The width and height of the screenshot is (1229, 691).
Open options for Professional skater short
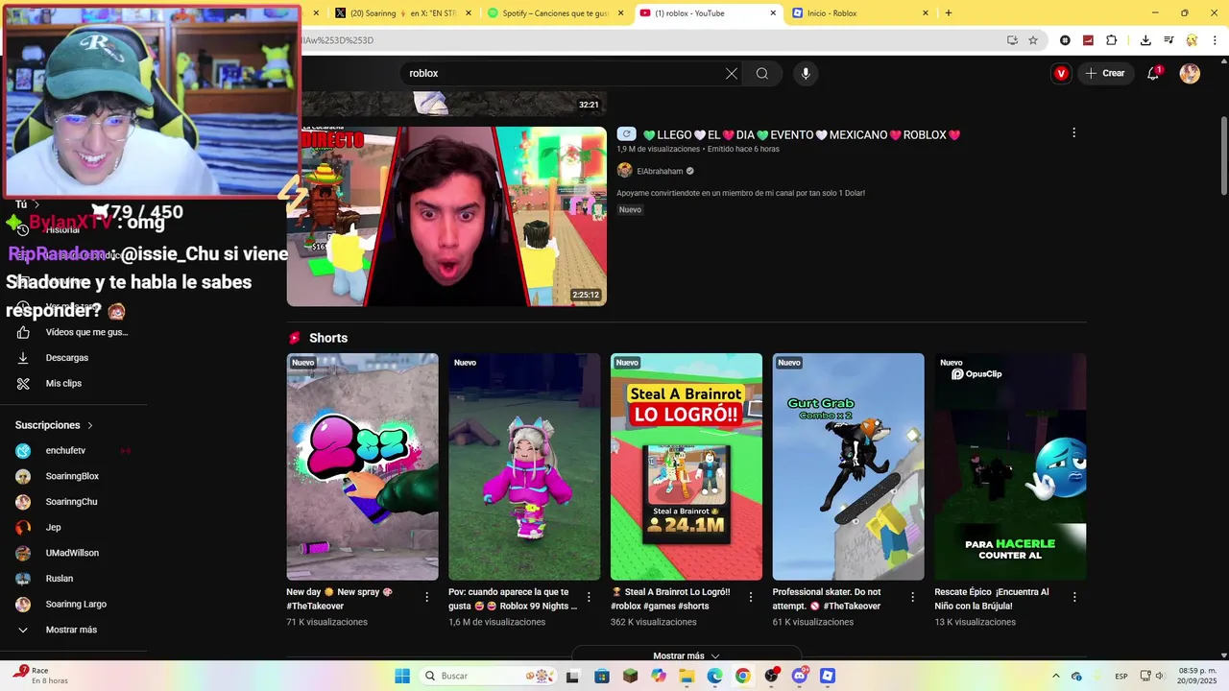913,597
